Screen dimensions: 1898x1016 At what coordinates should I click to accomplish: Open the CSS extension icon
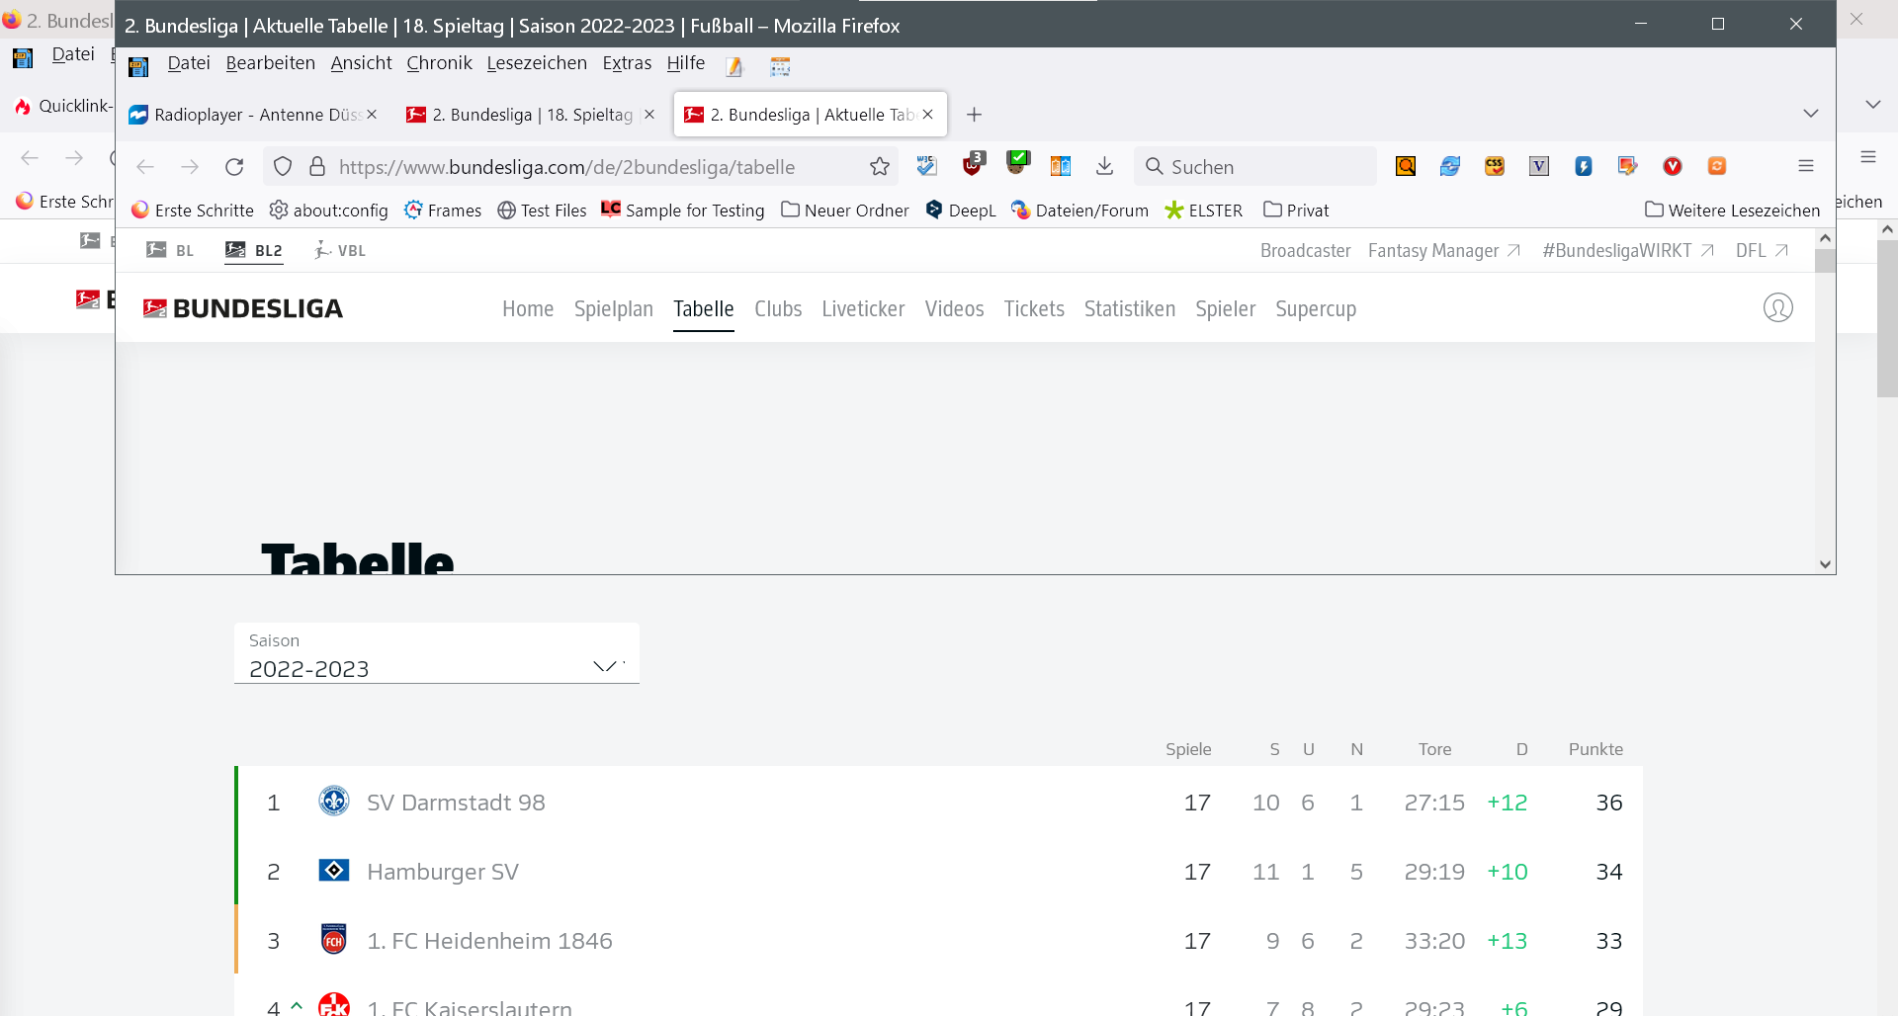[1495, 166]
